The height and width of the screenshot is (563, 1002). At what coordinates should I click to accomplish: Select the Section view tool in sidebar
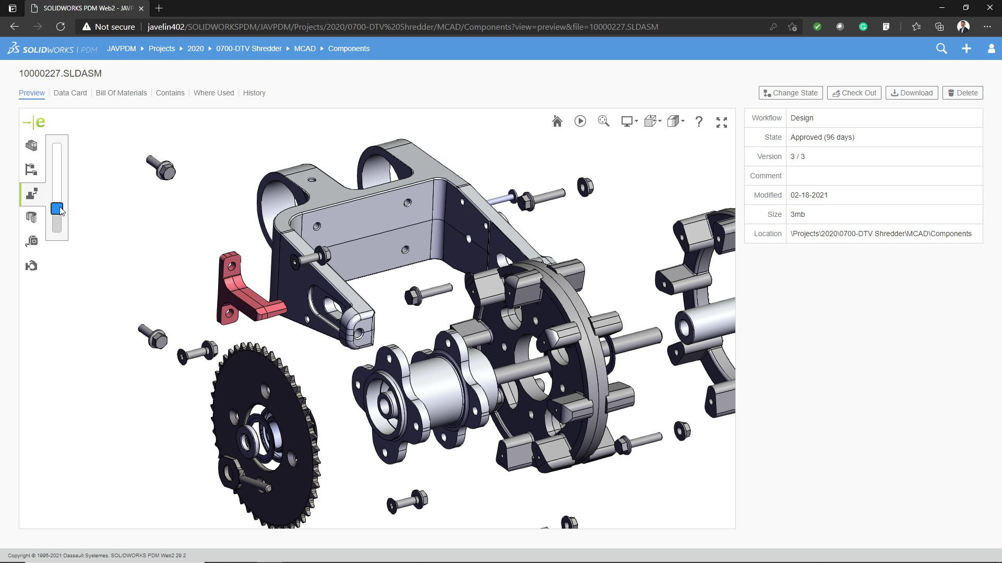point(31,217)
